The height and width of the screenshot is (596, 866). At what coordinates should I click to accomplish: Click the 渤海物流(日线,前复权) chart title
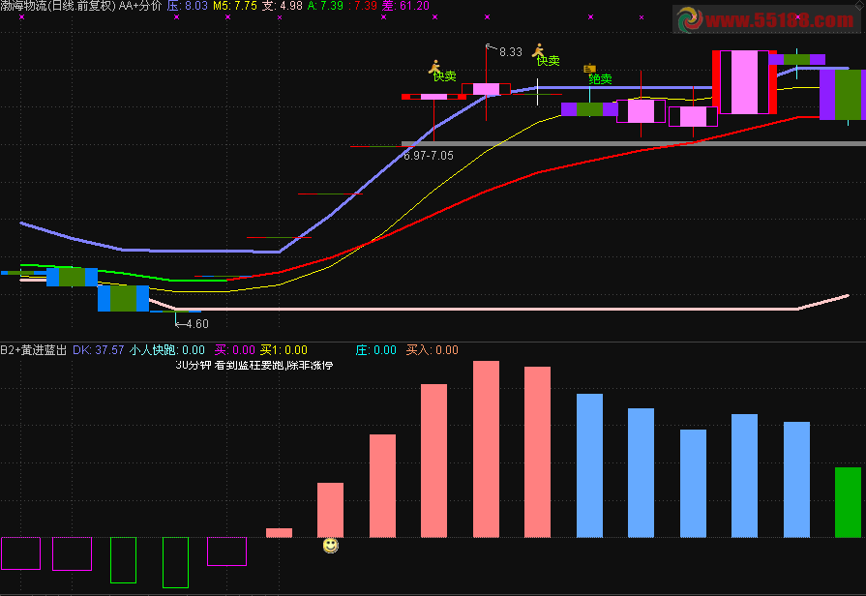coord(58,6)
